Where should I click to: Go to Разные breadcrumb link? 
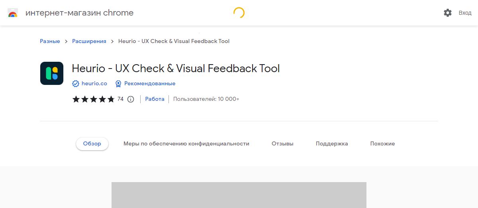click(50, 41)
